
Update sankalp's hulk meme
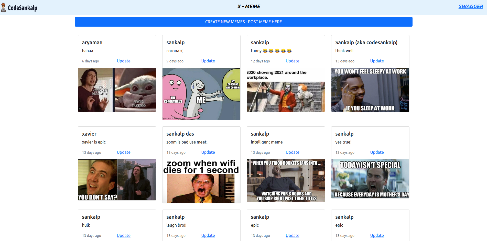pos(124,235)
